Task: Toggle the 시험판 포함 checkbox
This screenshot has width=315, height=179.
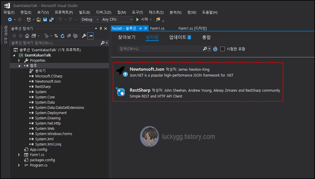Action: [222, 49]
